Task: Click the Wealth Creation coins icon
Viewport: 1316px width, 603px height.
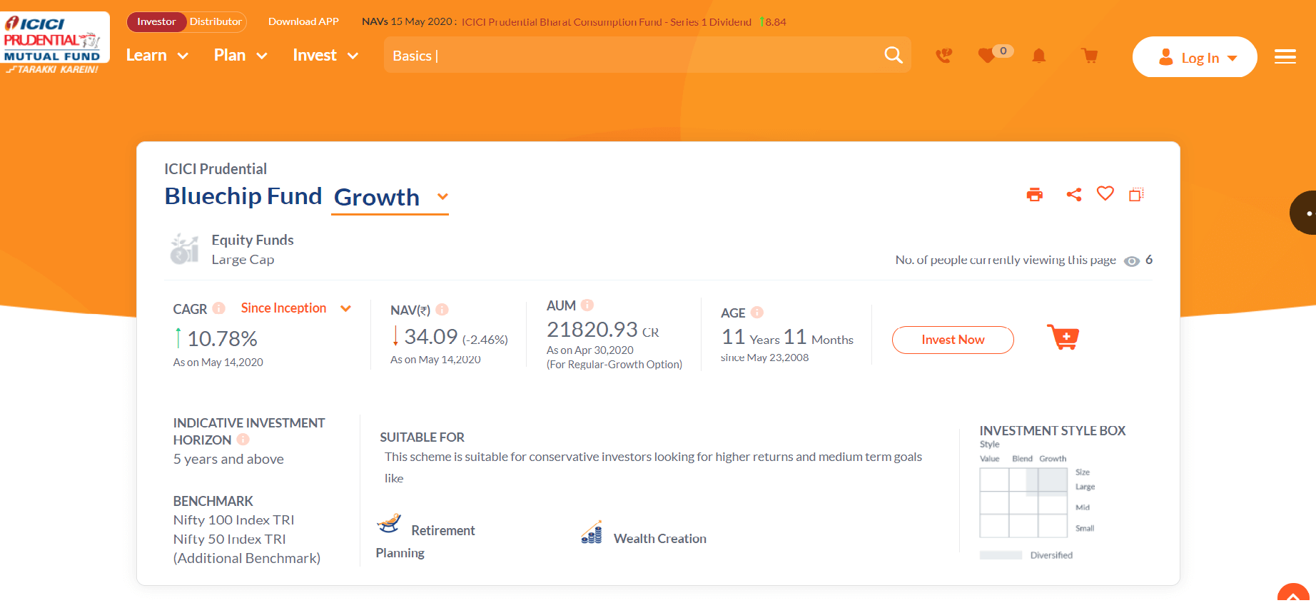Action: pyautogui.click(x=592, y=532)
